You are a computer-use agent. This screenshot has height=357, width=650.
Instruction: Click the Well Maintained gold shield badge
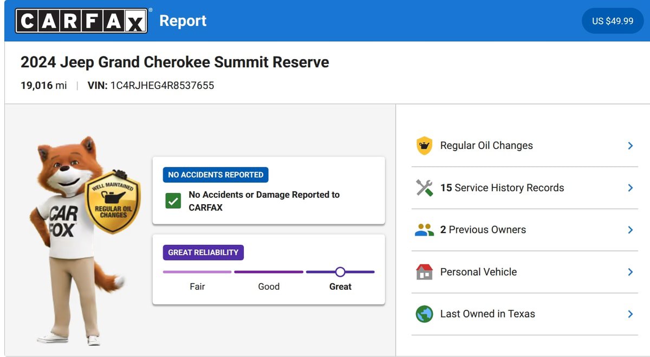coord(113,202)
